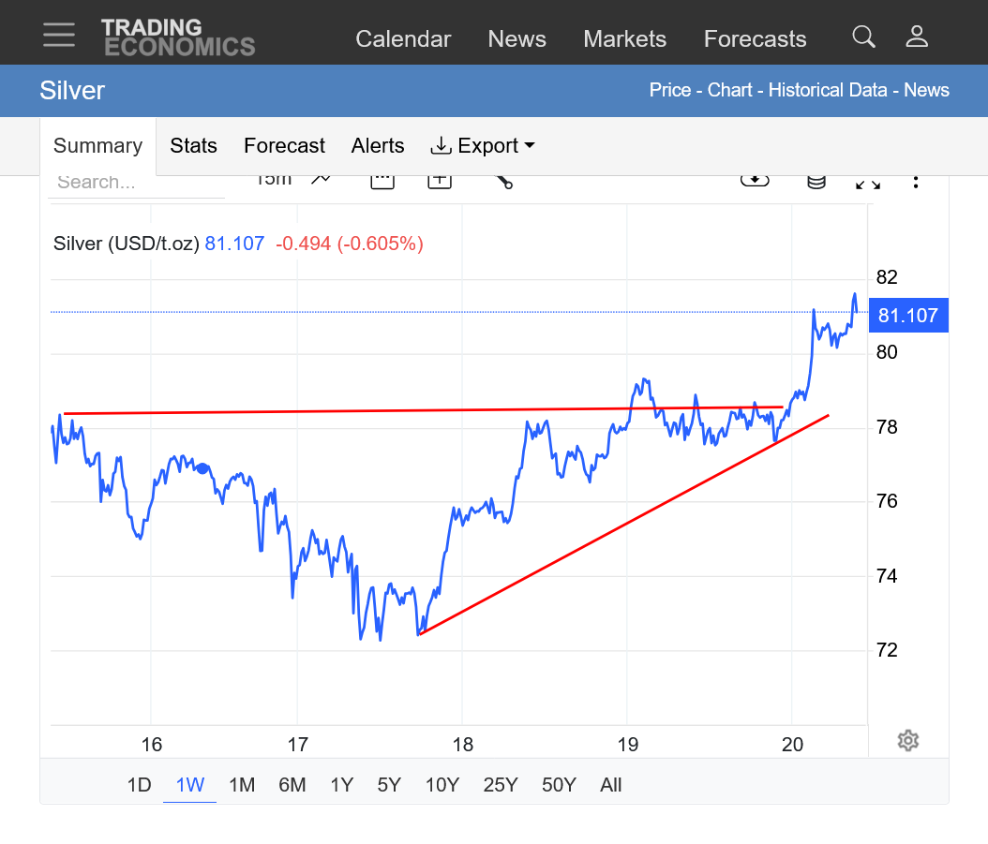The height and width of the screenshot is (844, 988).
Task: Select the 1M time range
Action: click(x=242, y=785)
